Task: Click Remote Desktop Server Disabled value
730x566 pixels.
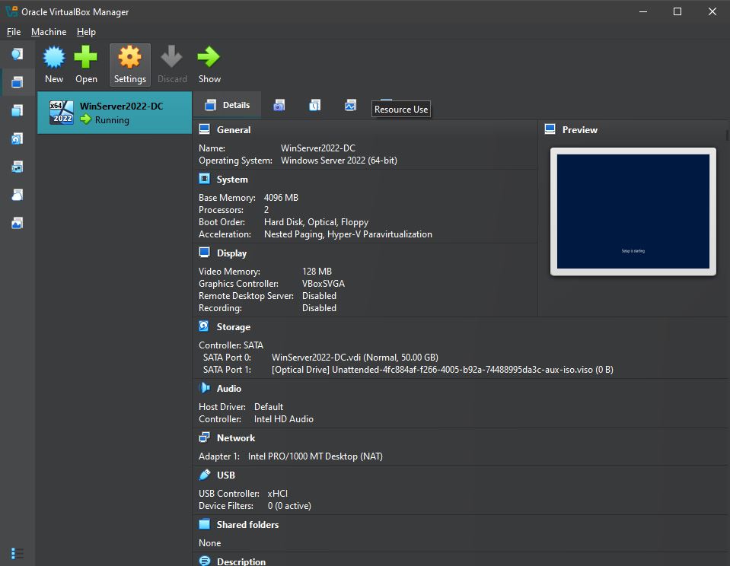Action: tap(319, 296)
